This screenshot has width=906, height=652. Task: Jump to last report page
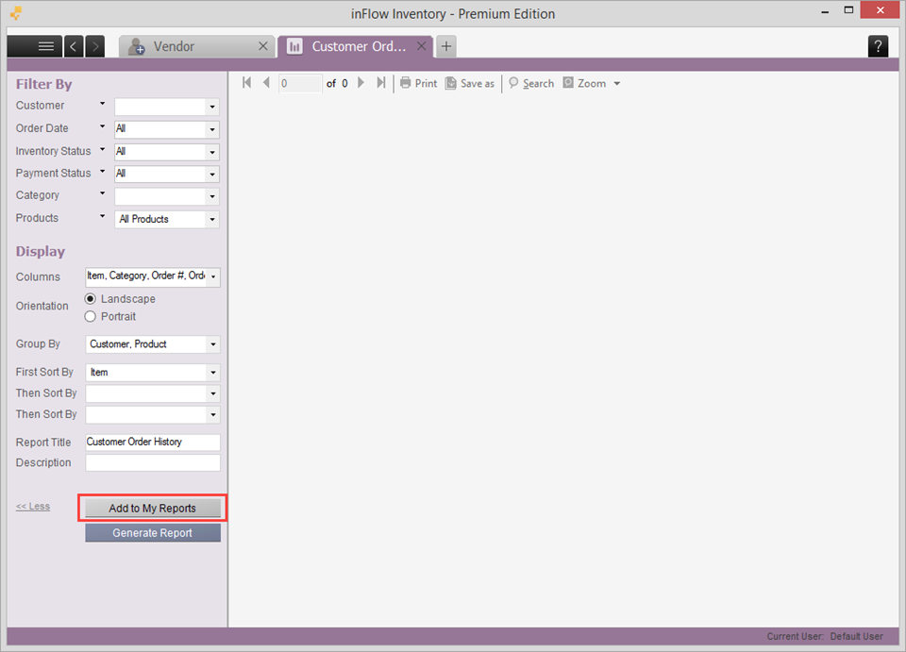[380, 83]
